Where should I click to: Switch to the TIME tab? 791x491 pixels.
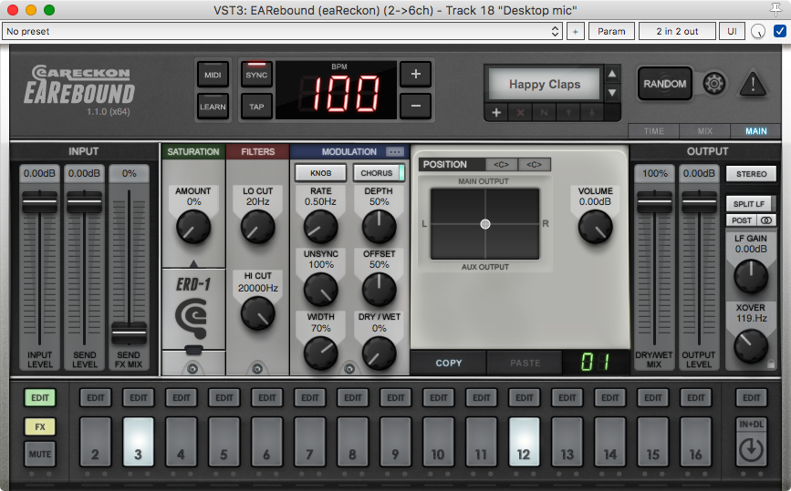[x=653, y=131]
